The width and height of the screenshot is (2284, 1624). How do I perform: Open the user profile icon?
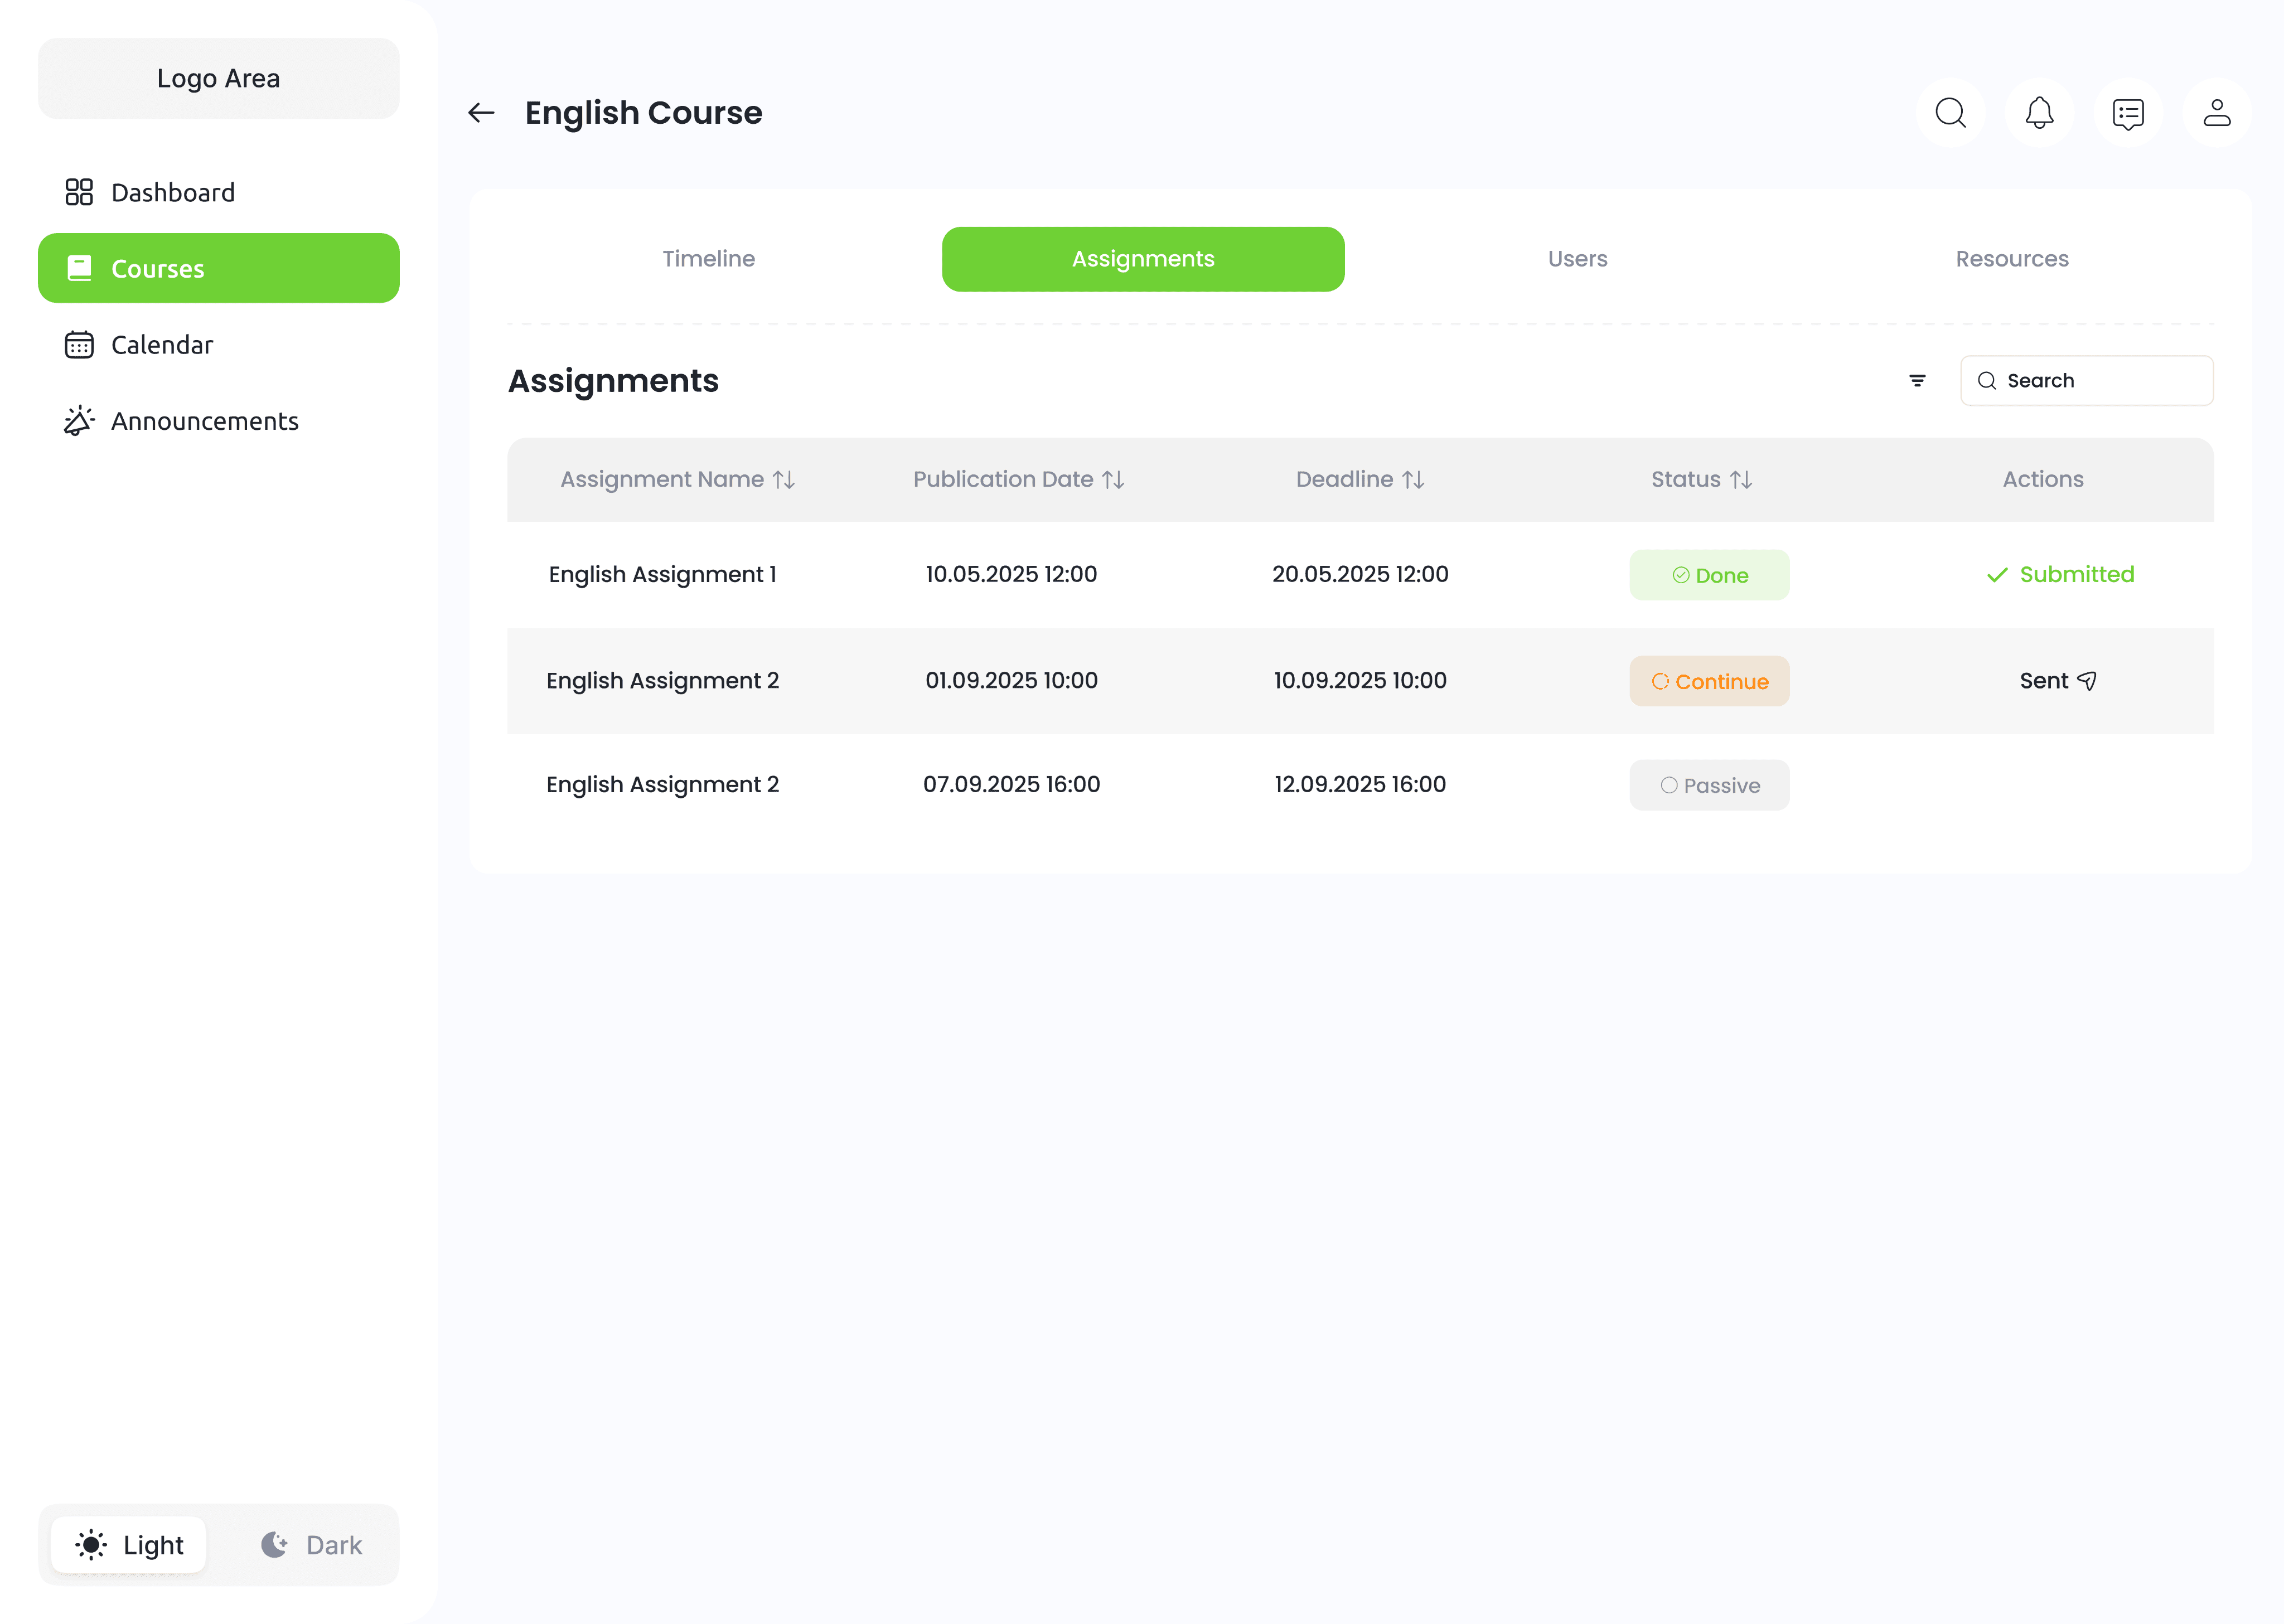[2216, 113]
